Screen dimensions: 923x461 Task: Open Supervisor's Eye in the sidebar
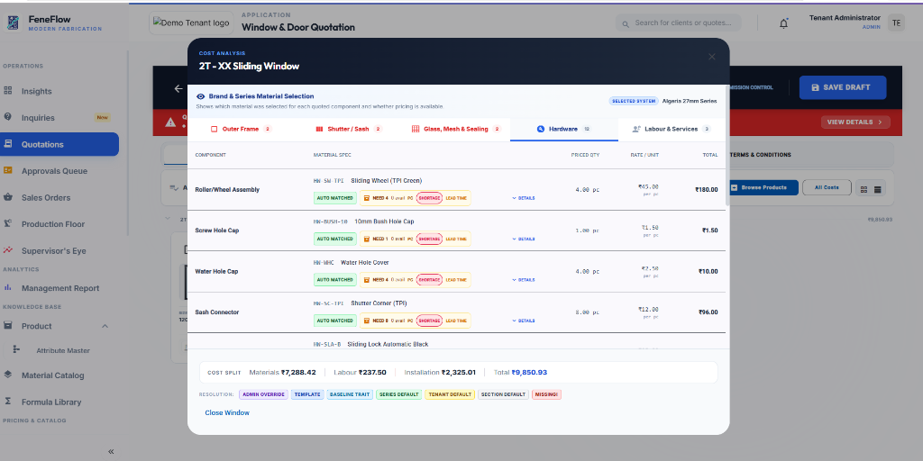(x=53, y=250)
